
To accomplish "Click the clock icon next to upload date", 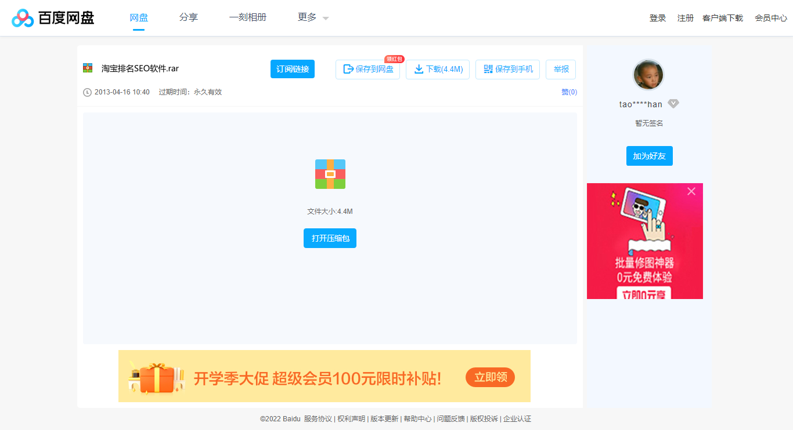I will [x=87, y=92].
